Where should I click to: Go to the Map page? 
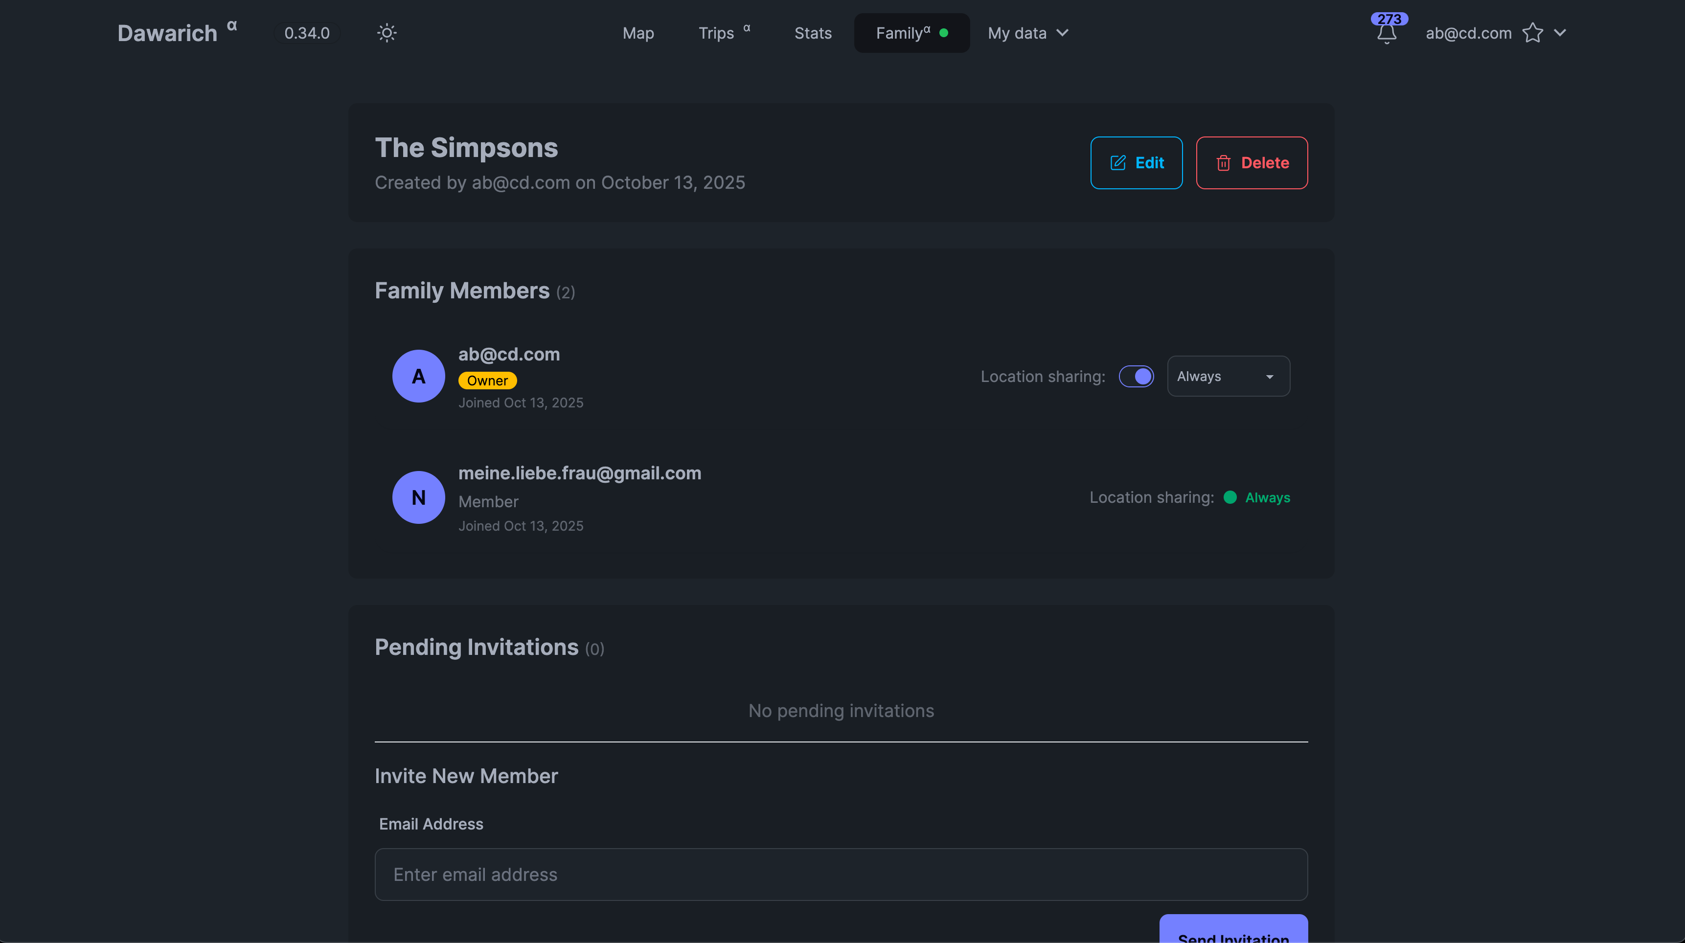tap(638, 33)
